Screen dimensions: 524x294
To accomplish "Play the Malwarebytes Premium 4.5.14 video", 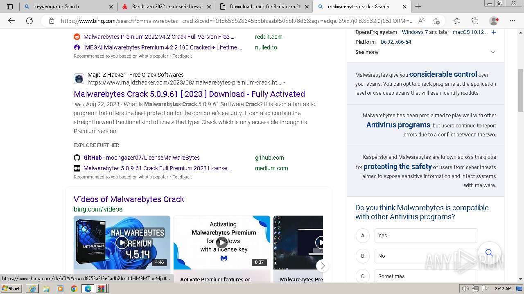I will point(122,243).
